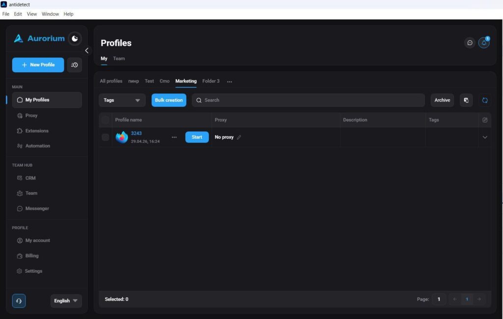The width and height of the screenshot is (503, 319).
Task: Expand the profile 3243 row chevron
Action: pos(485,137)
